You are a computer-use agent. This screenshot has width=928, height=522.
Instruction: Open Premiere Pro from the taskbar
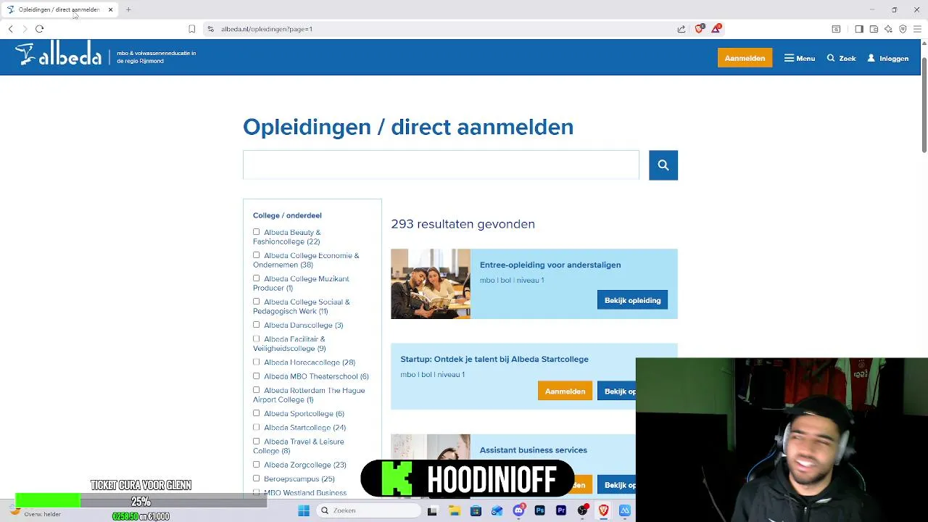pyautogui.click(x=561, y=510)
